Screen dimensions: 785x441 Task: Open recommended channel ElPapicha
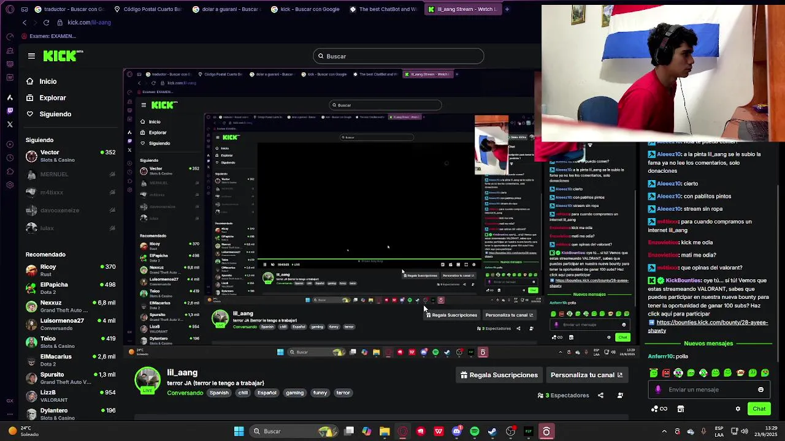tap(71, 288)
